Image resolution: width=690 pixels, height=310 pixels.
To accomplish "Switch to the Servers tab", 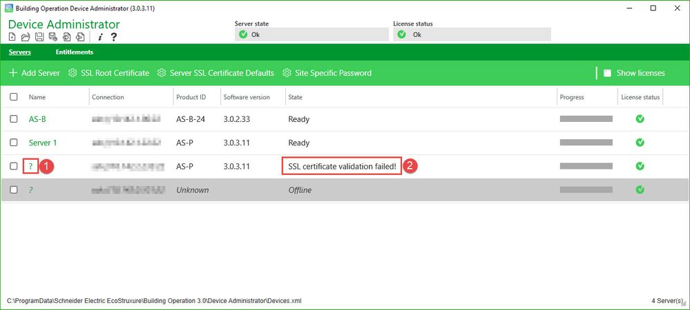I will [x=20, y=52].
